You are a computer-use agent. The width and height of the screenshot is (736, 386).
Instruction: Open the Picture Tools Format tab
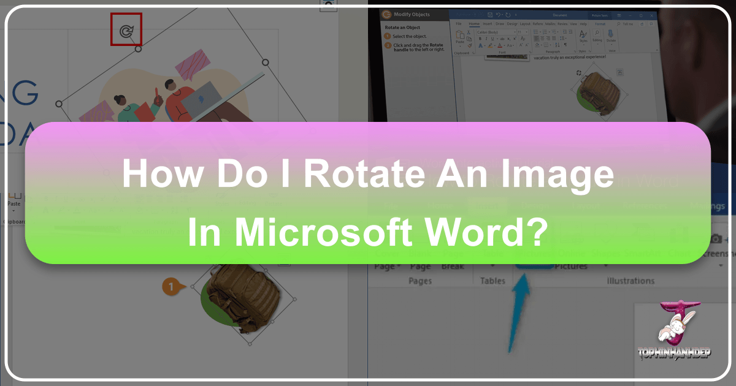click(600, 24)
